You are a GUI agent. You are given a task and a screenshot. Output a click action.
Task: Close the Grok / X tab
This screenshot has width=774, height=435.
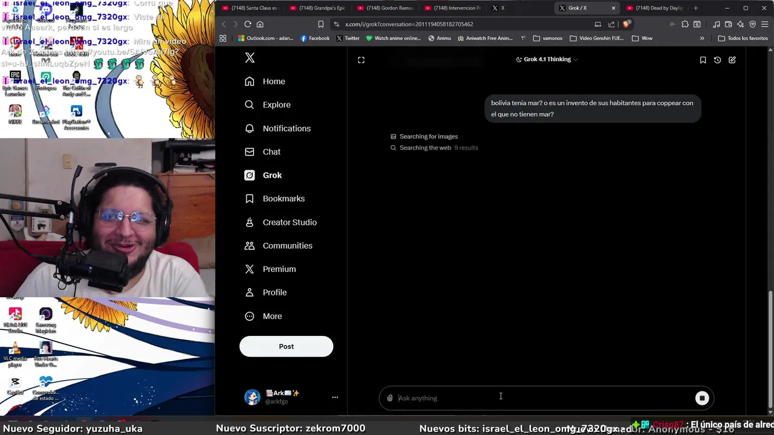(x=613, y=8)
